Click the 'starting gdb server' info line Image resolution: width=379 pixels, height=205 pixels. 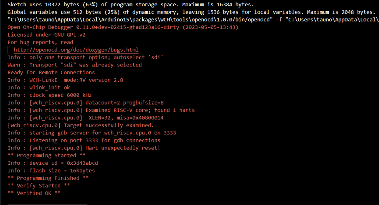coord(92,133)
